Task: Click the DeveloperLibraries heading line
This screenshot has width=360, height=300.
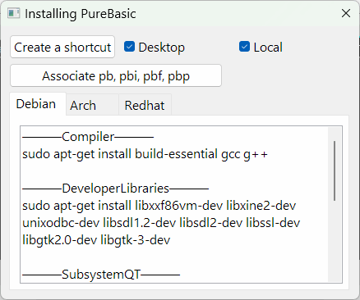Action: (115, 189)
